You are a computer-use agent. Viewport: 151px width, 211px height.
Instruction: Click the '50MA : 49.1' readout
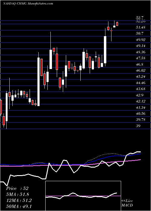click(19, 206)
